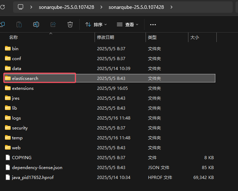Select the logs folder icon
This screenshot has height=191, width=238.
[x=8, y=118]
